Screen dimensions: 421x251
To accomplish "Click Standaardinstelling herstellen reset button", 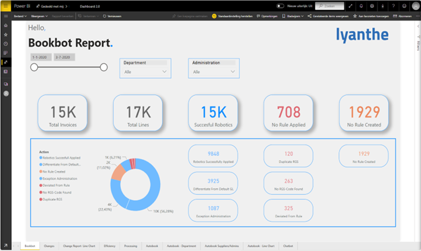I will [x=232, y=16].
